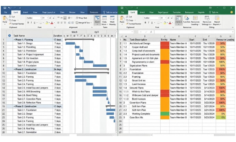
Task: Open the Merge dropdown in Alignment group
Action: [91, 22]
